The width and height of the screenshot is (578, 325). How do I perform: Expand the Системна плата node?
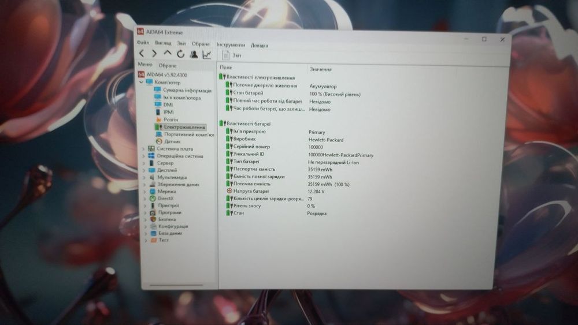pos(144,149)
